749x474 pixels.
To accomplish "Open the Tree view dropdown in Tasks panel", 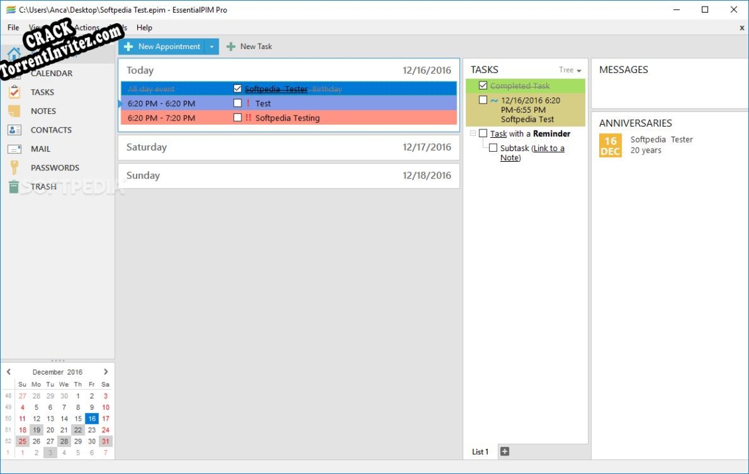I will pyautogui.click(x=571, y=70).
